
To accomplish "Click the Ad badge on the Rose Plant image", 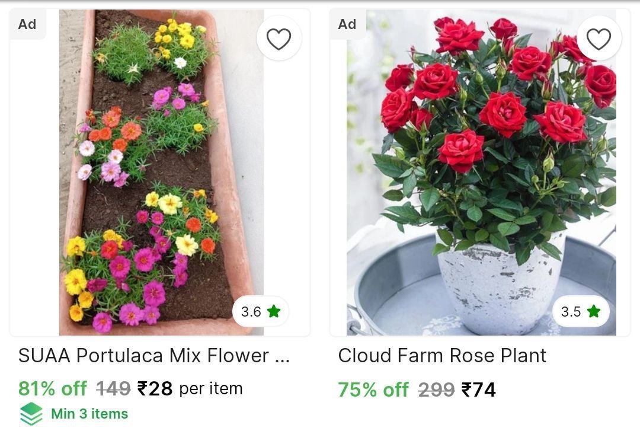I will pos(347,24).
